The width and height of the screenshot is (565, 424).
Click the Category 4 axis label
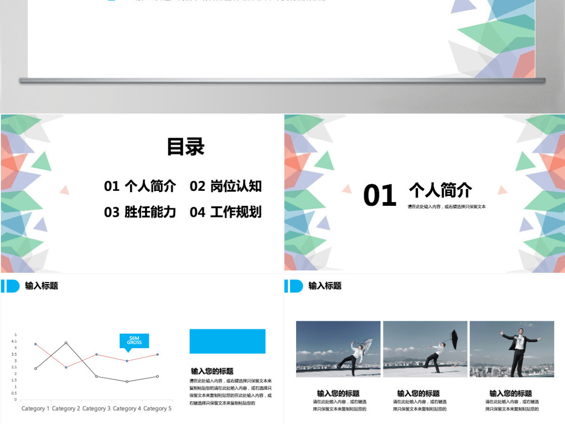[127, 408]
